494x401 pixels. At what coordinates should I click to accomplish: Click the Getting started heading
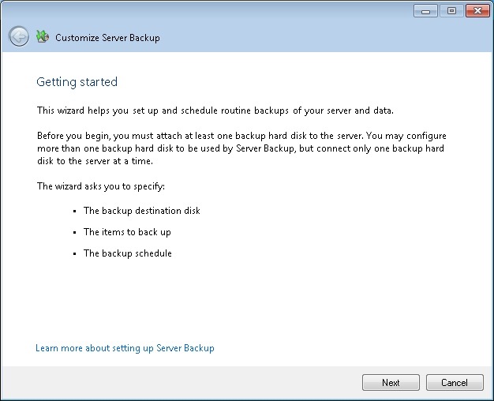tap(77, 82)
